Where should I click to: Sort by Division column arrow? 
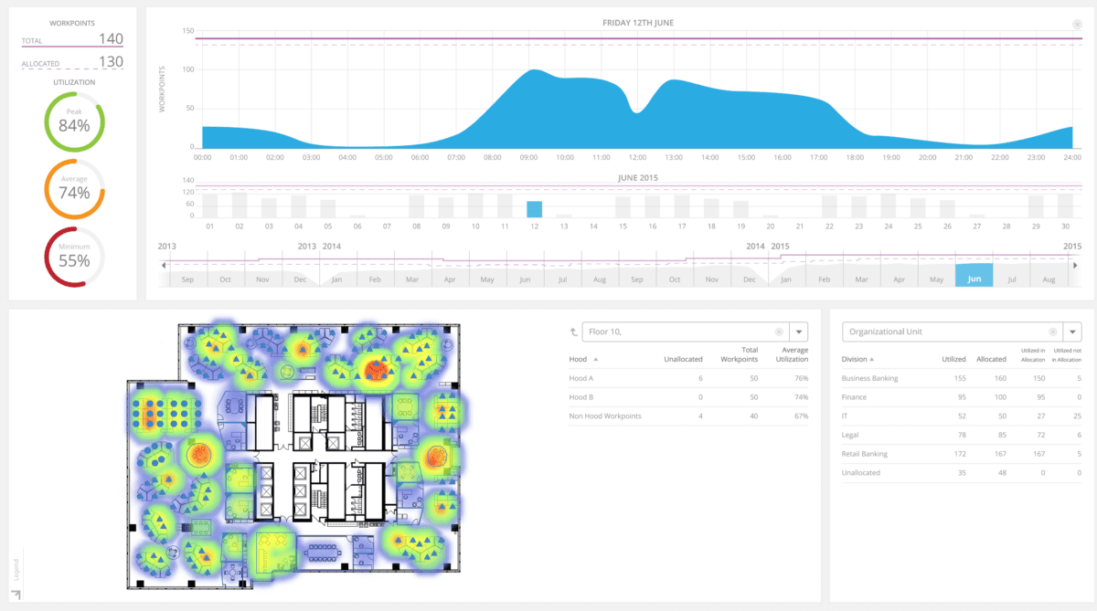(872, 360)
